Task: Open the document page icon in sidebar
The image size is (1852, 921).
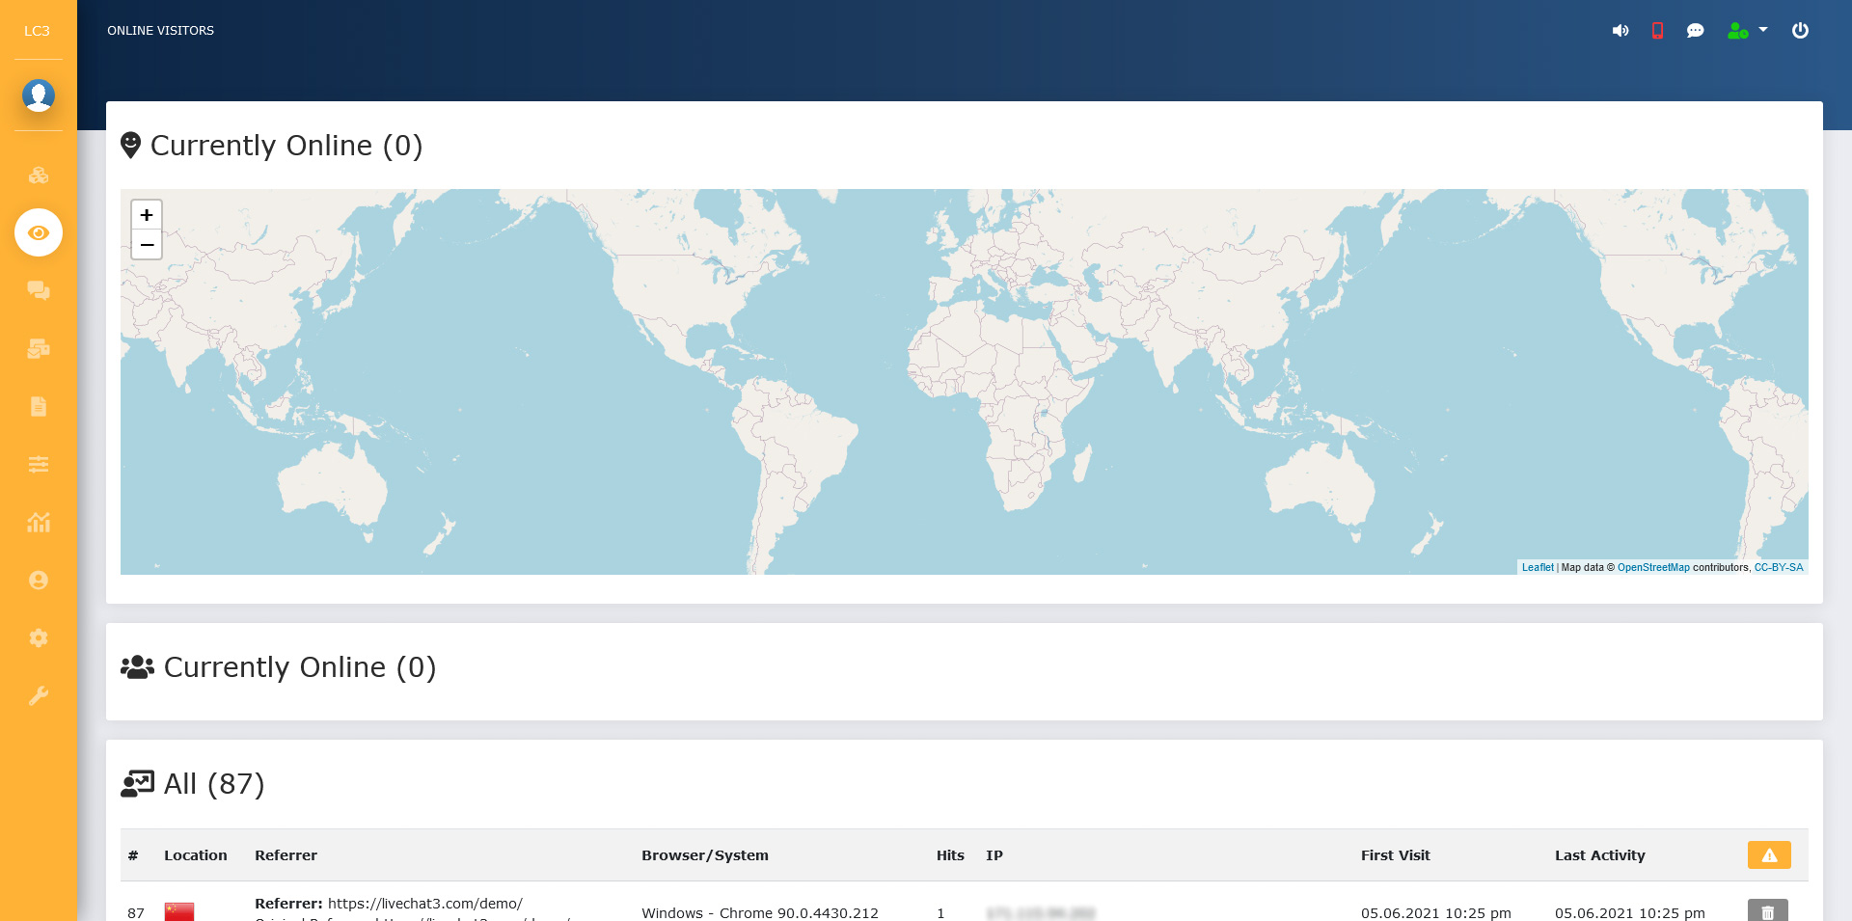Action: [x=39, y=406]
